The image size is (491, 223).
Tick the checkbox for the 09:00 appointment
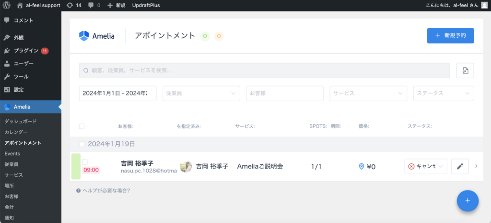coord(85,162)
